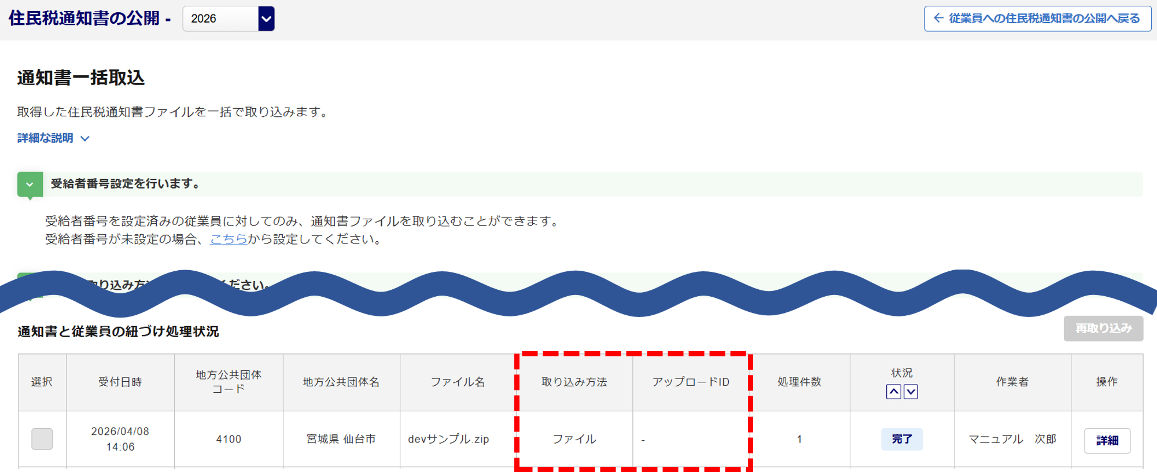Click the 受給者番号設定を行います step heading
The width and height of the screenshot is (1157, 472).
tap(126, 184)
